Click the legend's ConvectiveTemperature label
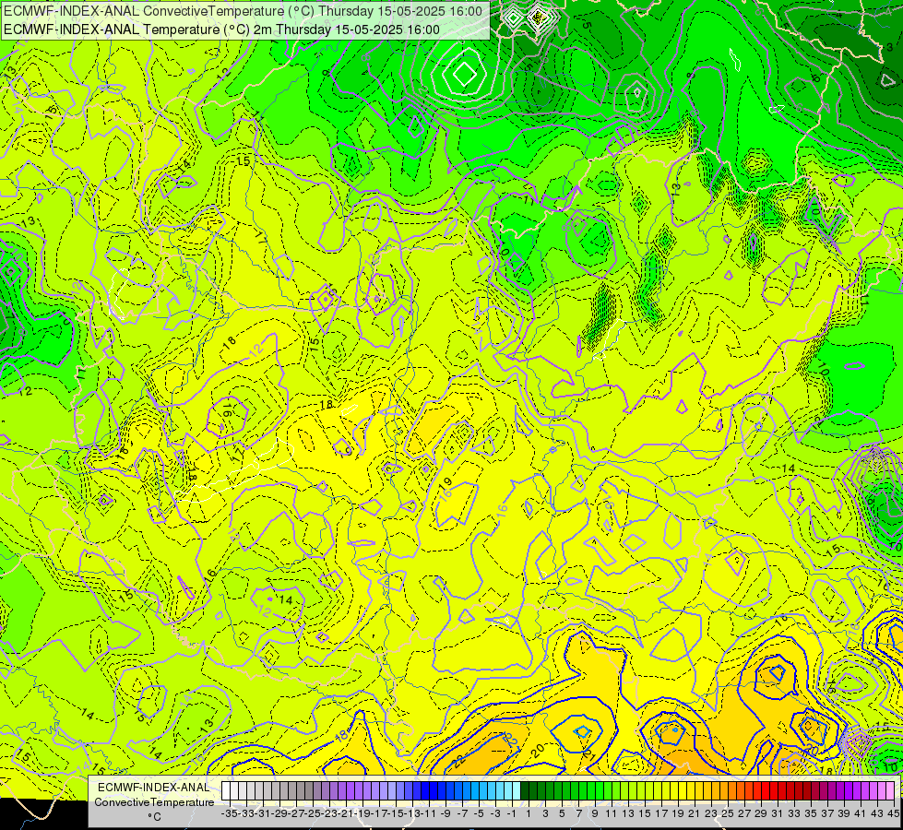Viewport: 903px width, 830px height. click(154, 801)
